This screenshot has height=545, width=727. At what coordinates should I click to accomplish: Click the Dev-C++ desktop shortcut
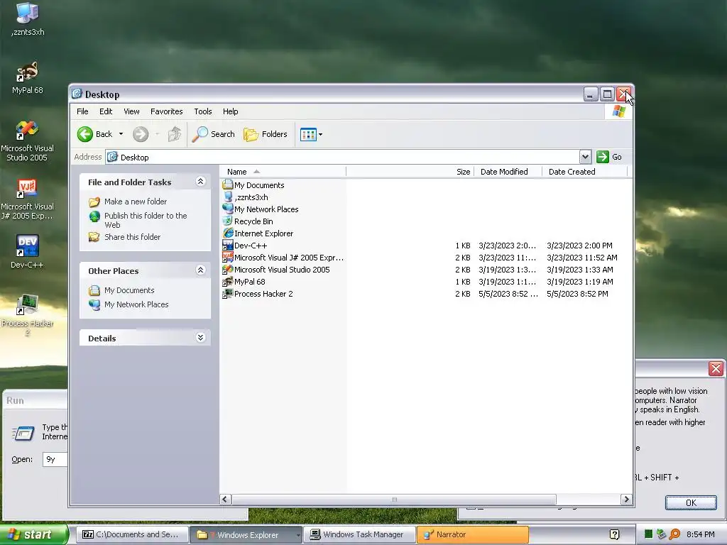click(x=28, y=251)
